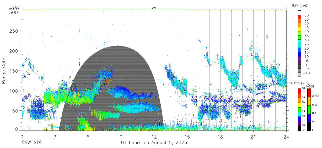Click the 6 tick on UT hours axis
Image resolution: width=322 pixels, height=148 pixels.
pyautogui.click(x=88, y=137)
